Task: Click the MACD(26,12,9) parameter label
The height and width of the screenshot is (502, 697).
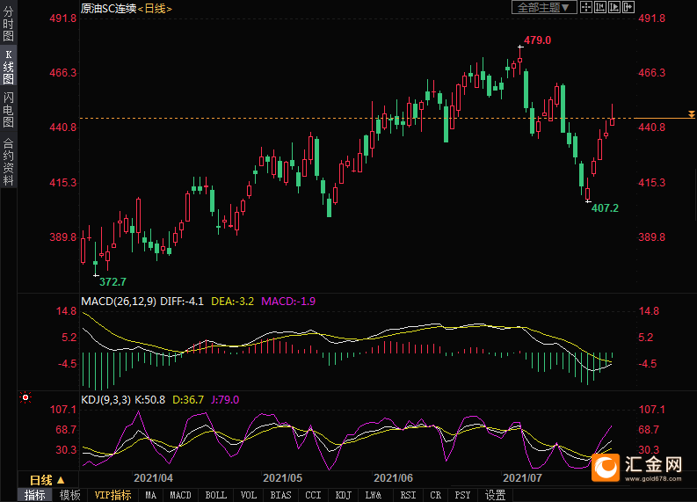Action: point(119,302)
